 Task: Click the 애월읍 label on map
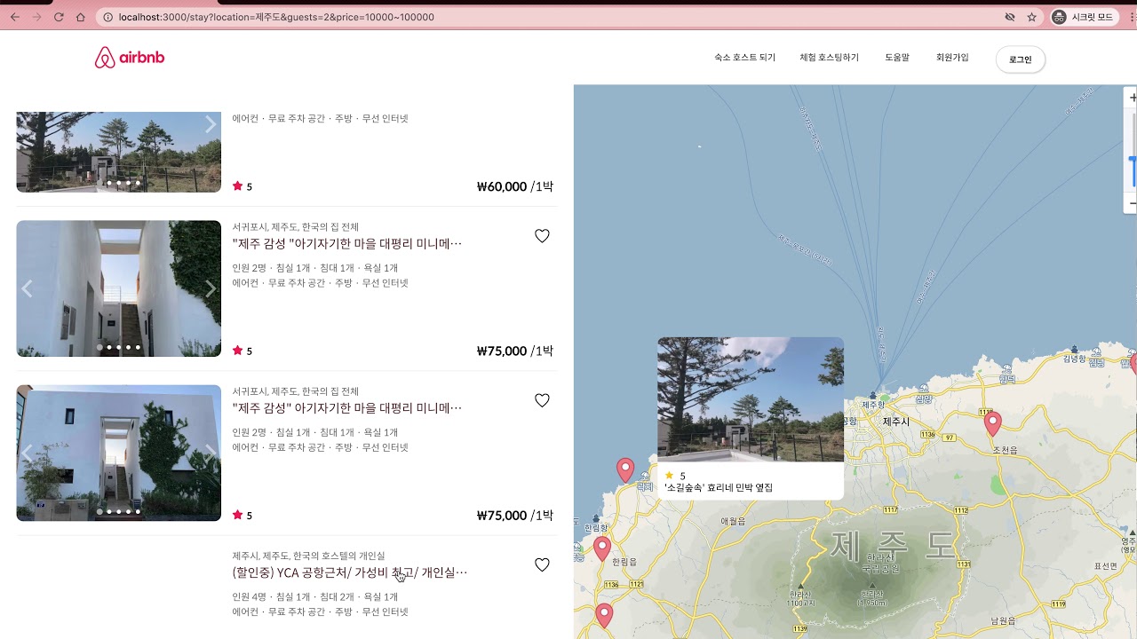734,521
